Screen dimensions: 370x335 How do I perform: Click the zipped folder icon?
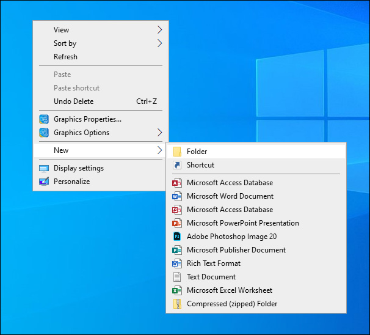[x=177, y=304]
